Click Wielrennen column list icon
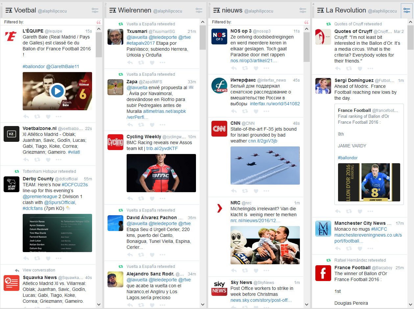The width and height of the screenshot is (414, 309). [x=113, y=11]
